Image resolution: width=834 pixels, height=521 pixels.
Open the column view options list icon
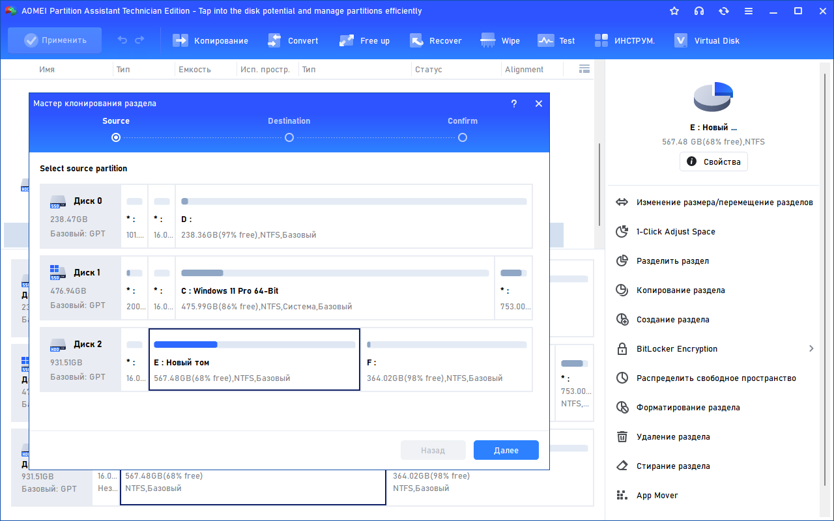point(584,69)
